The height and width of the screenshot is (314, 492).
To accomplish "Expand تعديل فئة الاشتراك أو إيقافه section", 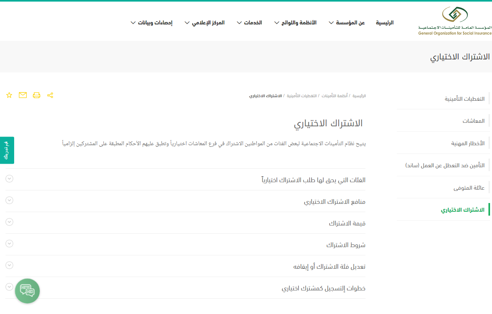I will click(329, 266).
